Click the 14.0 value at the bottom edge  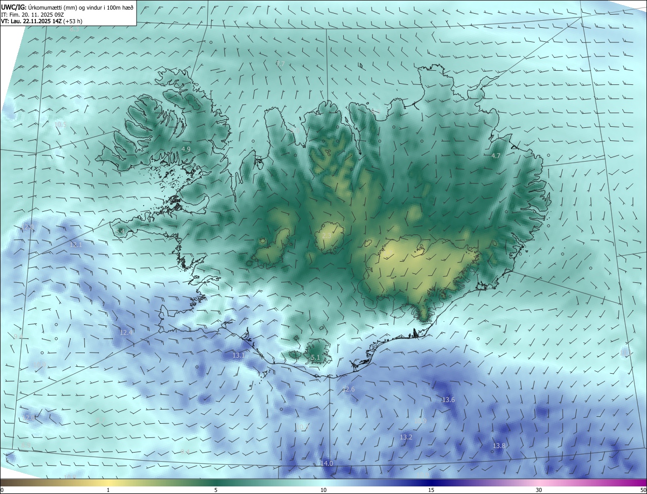[x=327, y=463]
